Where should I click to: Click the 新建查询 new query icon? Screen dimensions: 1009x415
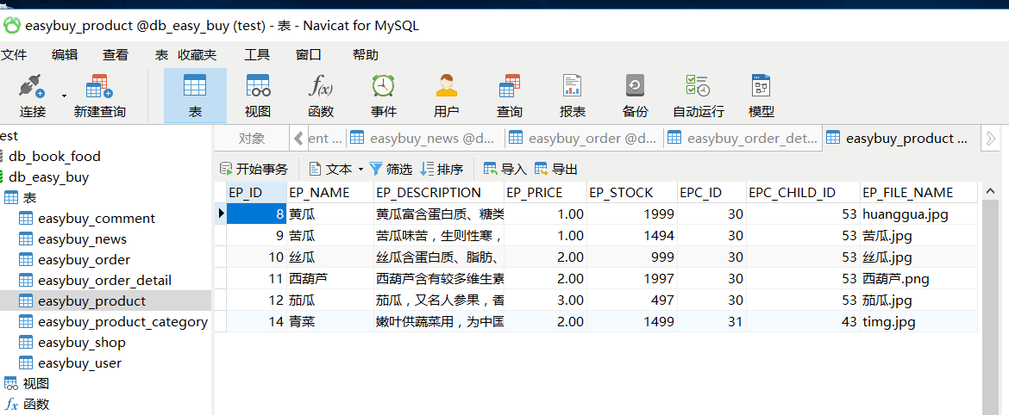point(99,96)
